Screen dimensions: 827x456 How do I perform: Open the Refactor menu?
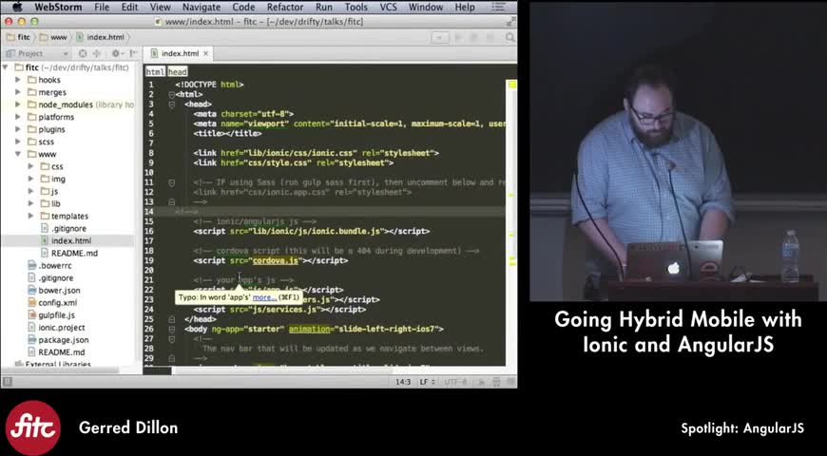coord(285,7)
